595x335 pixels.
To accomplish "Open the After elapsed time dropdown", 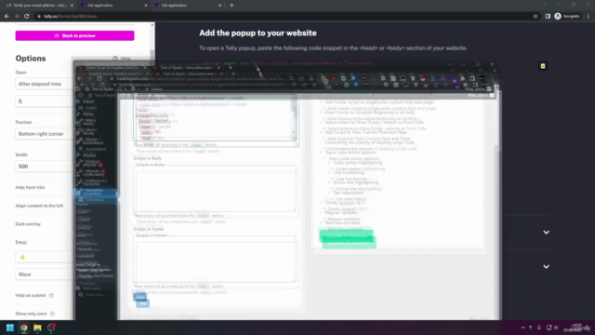I will (x=44, y=84).
